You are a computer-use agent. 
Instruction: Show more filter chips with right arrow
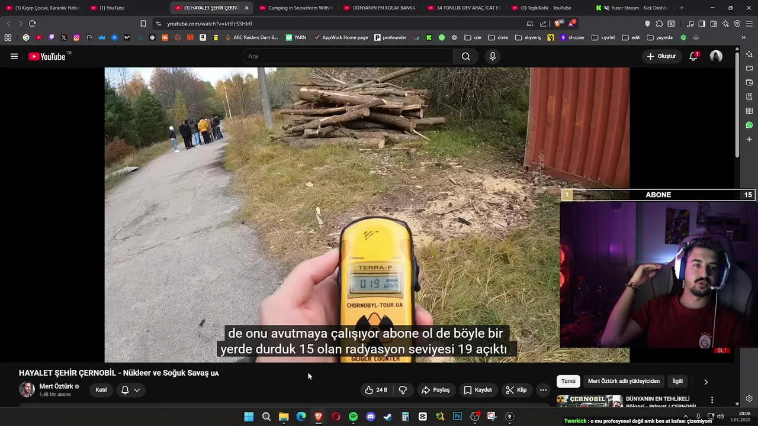click(x=706, y=382)
